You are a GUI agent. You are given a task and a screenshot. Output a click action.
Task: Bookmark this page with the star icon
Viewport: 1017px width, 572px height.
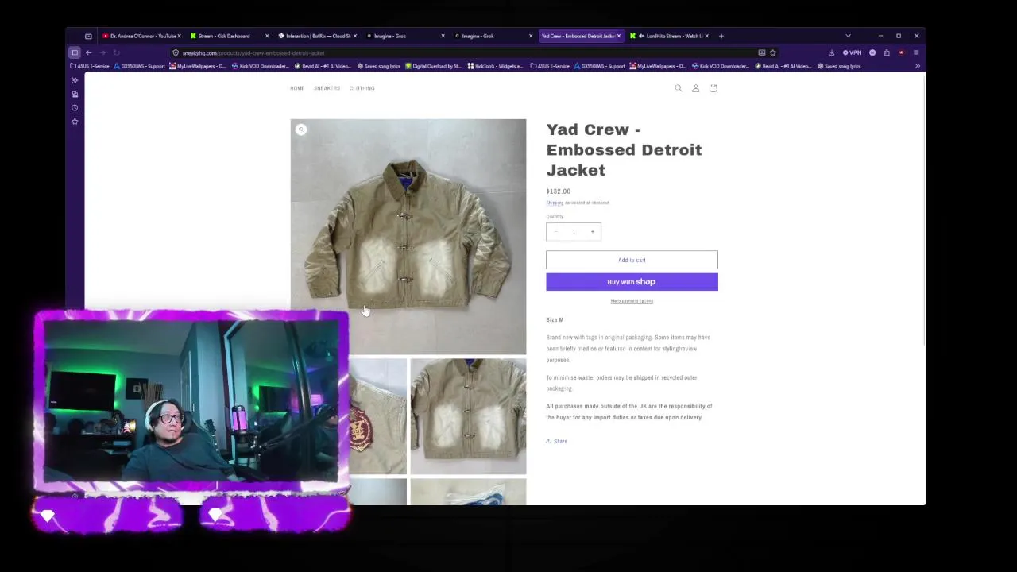772,52
